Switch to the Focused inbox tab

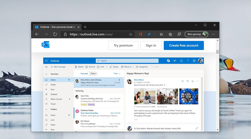tap(84, 74)
